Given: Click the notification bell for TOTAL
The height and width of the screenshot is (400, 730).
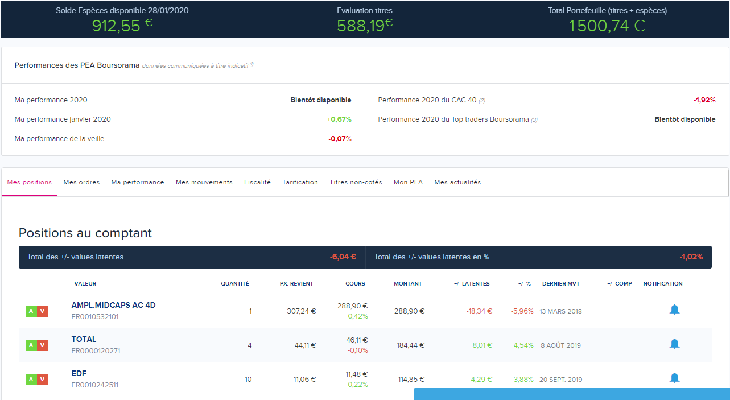Looking at the screenshot, I should (x=674, y=344).
